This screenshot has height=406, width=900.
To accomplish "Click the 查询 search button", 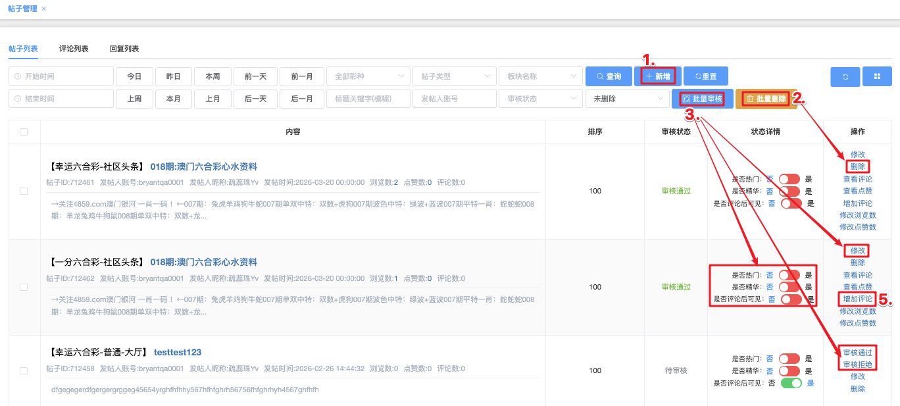I will (x=609, y=76).
